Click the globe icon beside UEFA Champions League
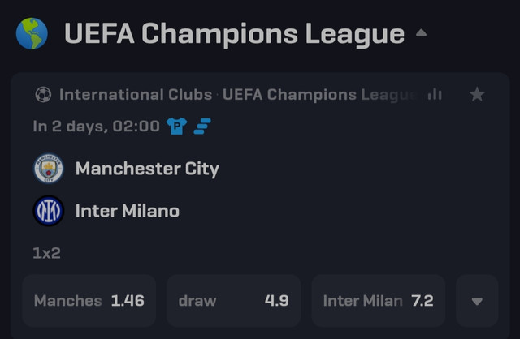The image size is (520, 339). coord(32,33)
